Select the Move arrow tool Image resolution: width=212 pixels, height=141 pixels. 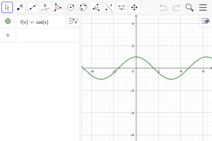7,7
